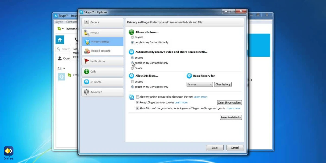Image resolution: width=326 pixels, height=163 pixels.
Task: Click the General switch icon
Action: (x=86, y=22)
